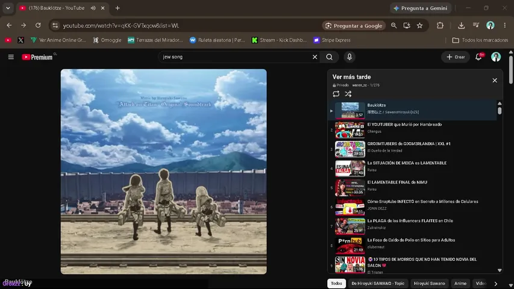Viewport: 514px width, 289px height.
Task: Bookmark this page with star icon
Action: pos(419,25)
